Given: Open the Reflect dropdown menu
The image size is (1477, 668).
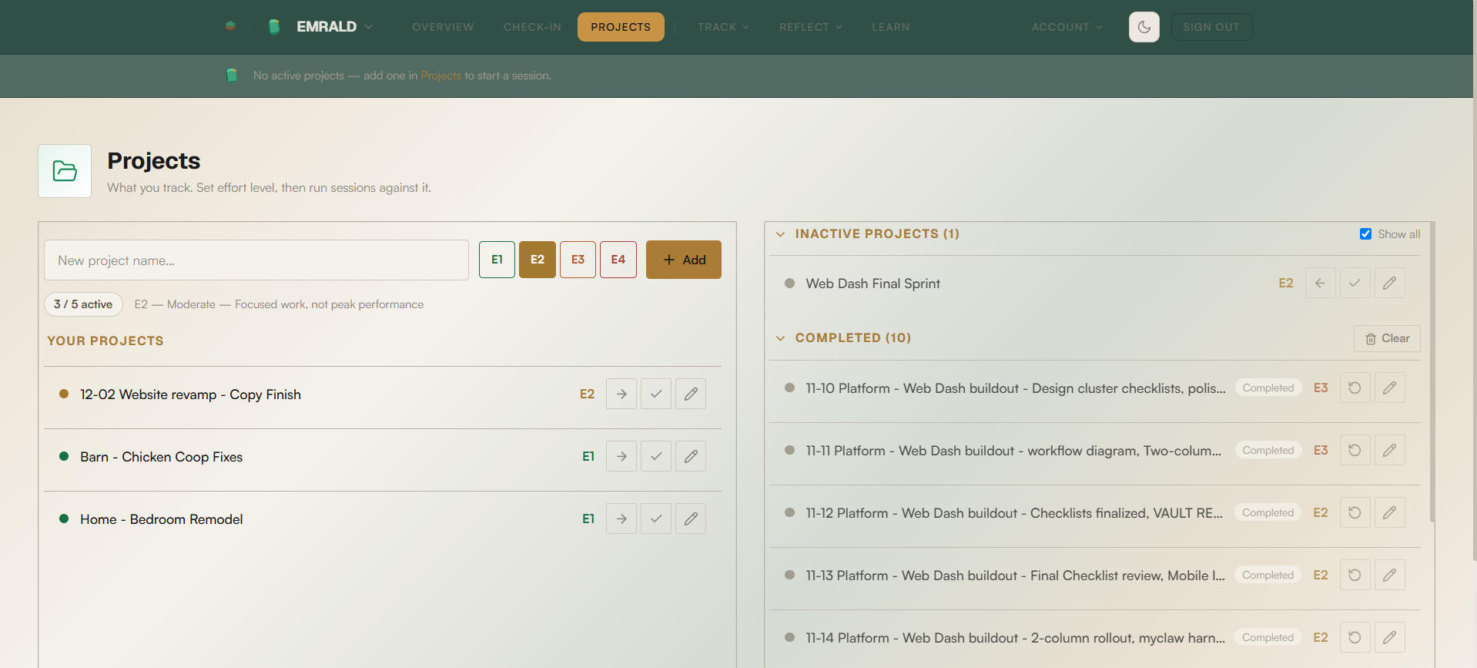Looking at the screenshot, I should [x=810, y=27].
